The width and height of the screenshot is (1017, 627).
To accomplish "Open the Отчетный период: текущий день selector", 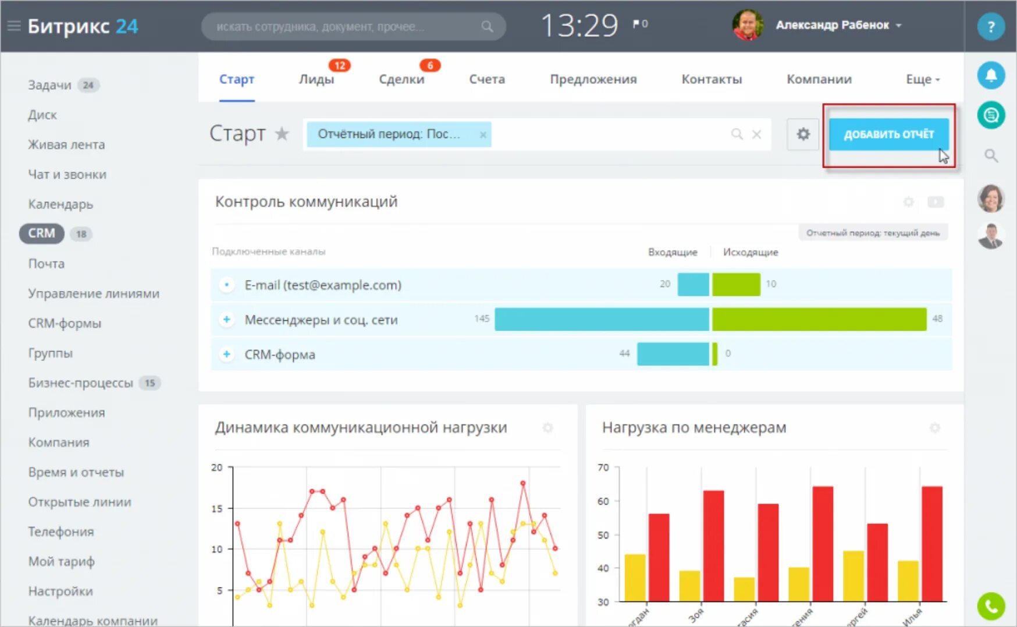I will point(873,233).
